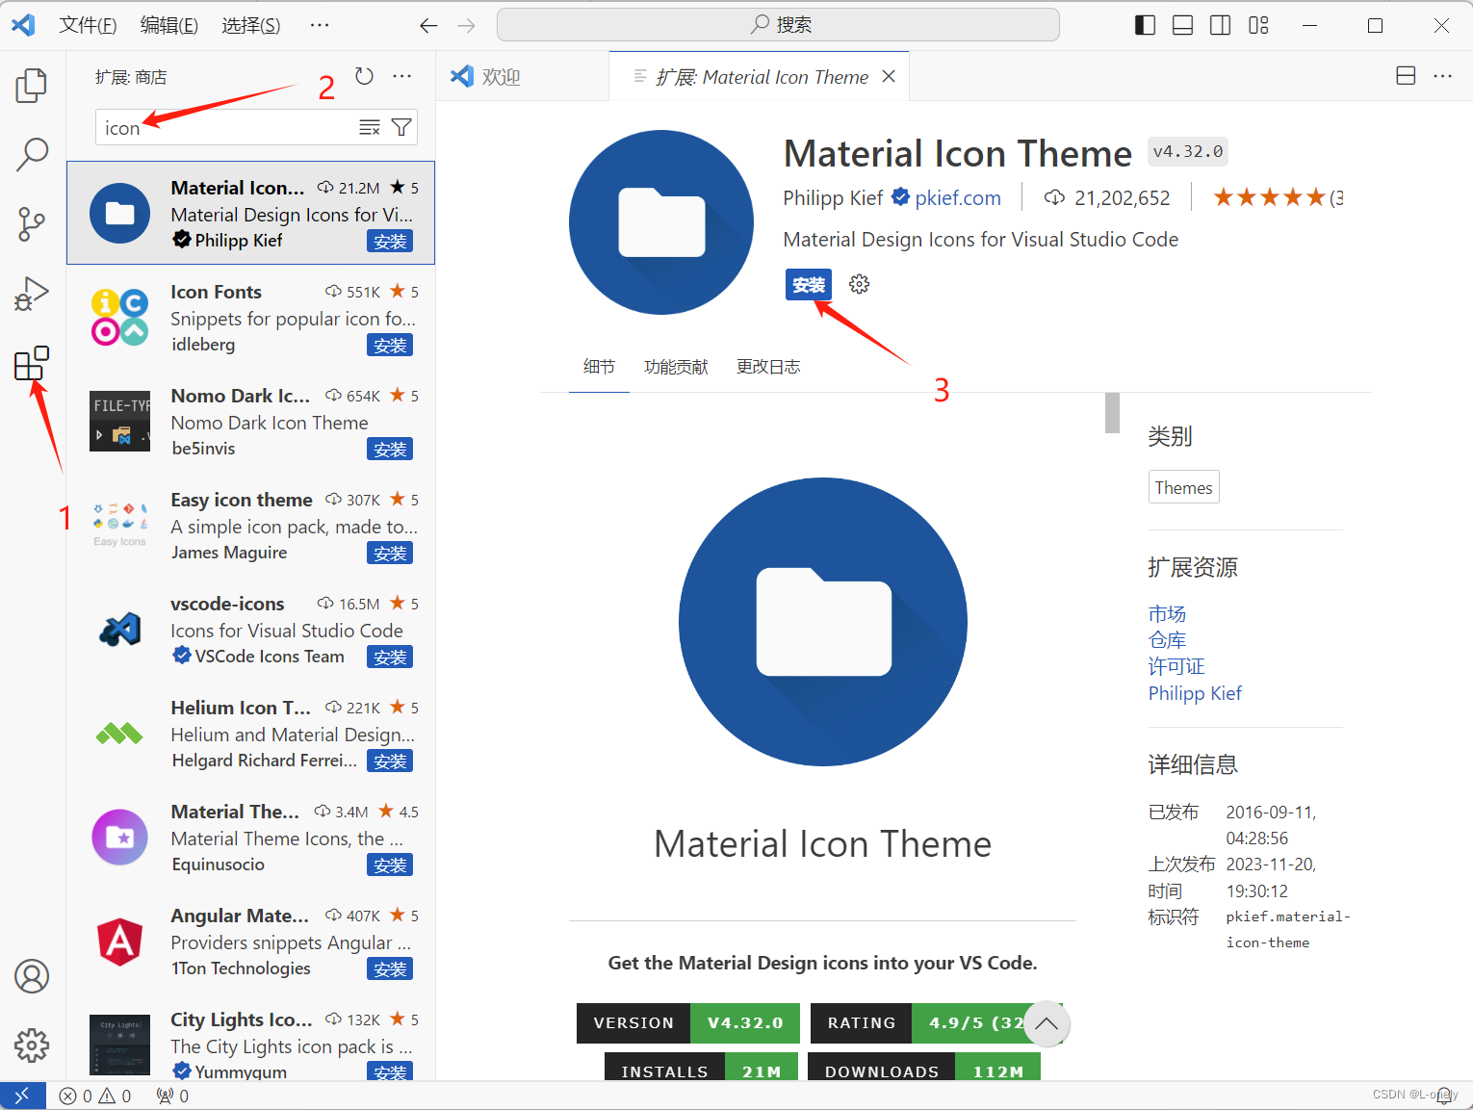The height and width of the screenshot is (1110, 1473).
Task: Open the Search view in activity bar
Action: pos(32,154)
